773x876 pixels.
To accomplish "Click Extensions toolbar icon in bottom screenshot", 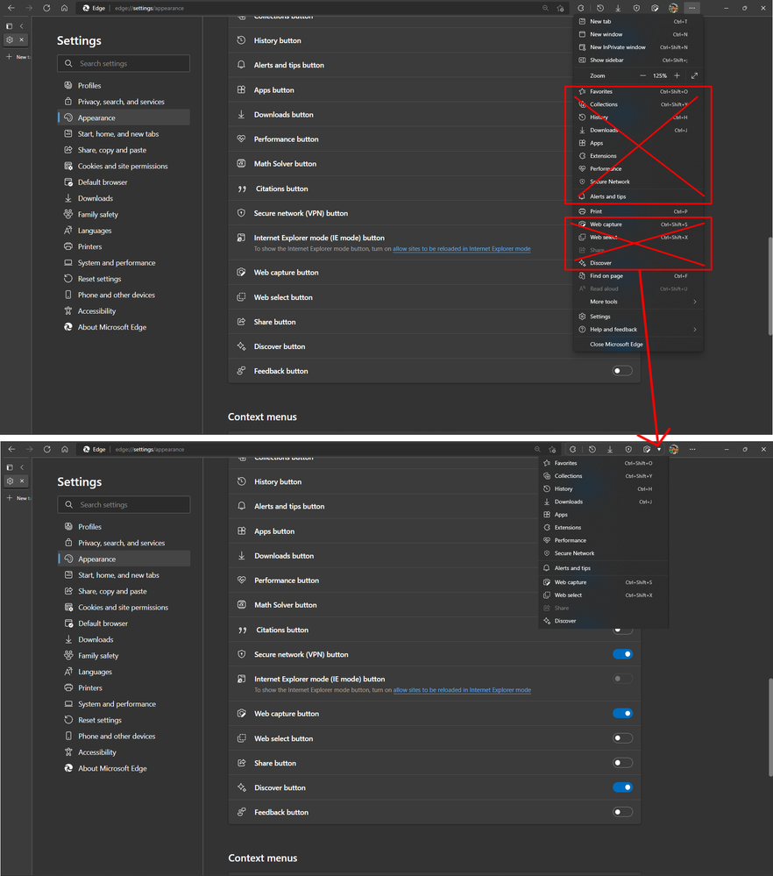I will [572, 449].
